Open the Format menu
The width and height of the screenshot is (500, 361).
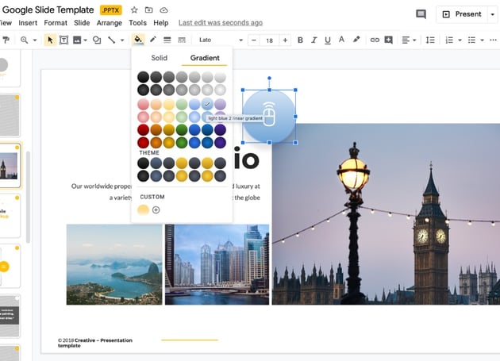click(x=56, y=23)
